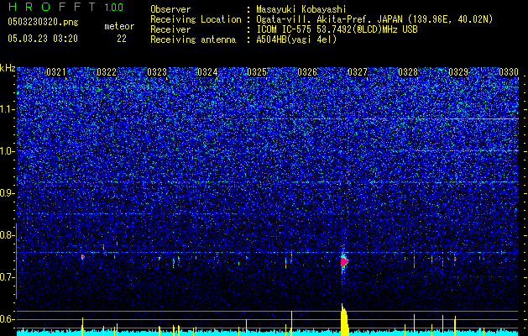Click the Receiver field label
The image size is (528, 336).
pyautogui.click(x=170, y=29)
